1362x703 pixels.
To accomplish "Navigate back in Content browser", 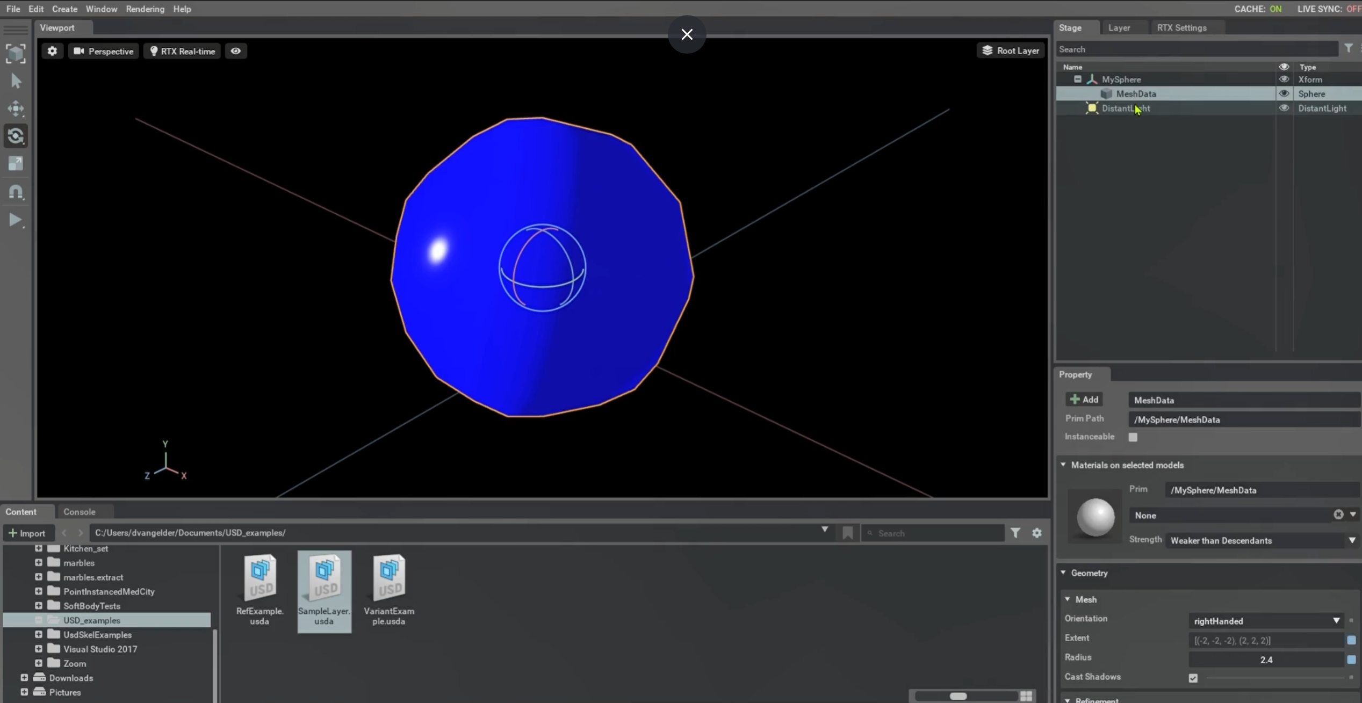I will (64, 533).
